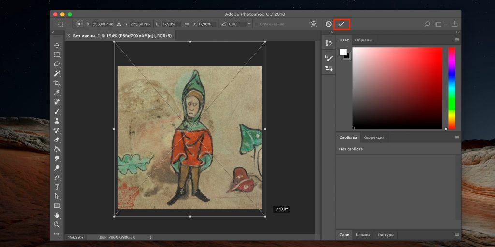Commit the transform with the checkmark button
Screen dimensions: 495x247
(x=341, y=24)
